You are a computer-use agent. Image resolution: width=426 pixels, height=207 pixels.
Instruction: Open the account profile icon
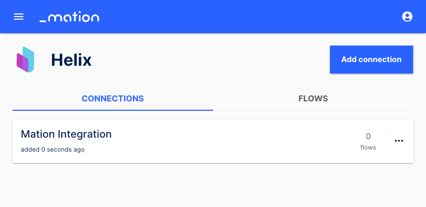click(x=407, y=17)
